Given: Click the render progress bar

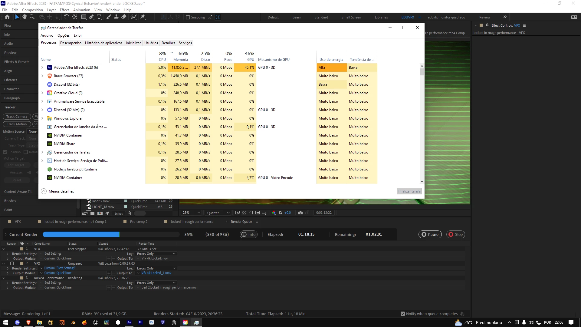Looking at the screenshot, I should [x=111, y=234].
